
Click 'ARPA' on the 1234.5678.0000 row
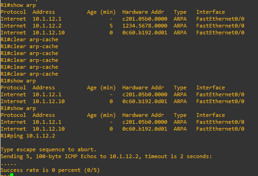click(180, 26)
